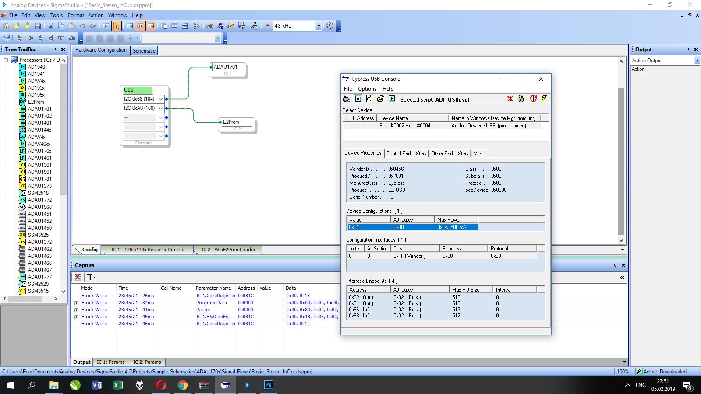
Task: Click the hardware configuration vertical scrollbar
Action: coord(621,161)
